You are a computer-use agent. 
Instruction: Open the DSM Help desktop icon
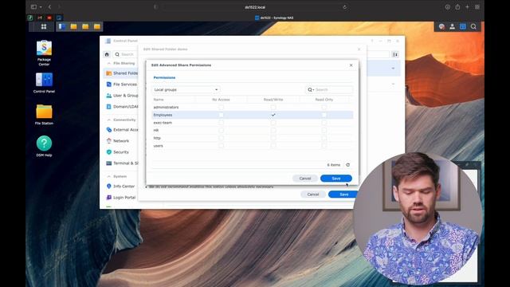point(44,146)
